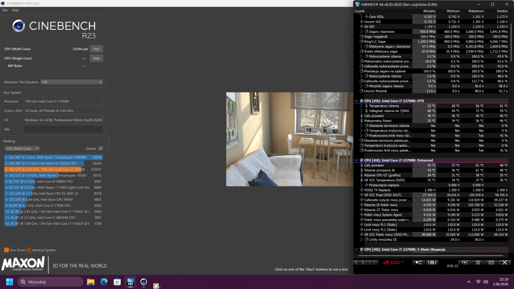
Task: Open Microsoft Store from the taskbar
Action: coord(117,282)
